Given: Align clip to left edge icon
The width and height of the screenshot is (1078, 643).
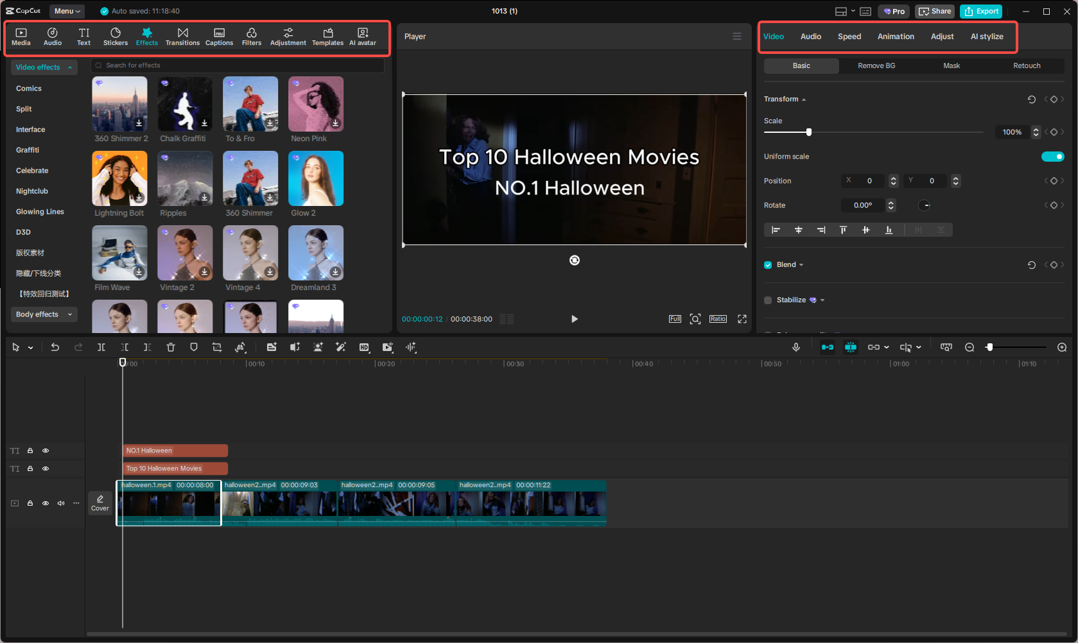Looking at the screenshot, I should (776, 230).
